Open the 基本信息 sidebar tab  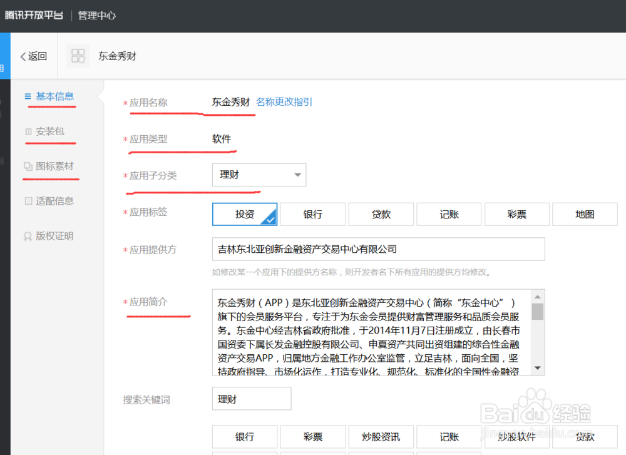click(x=54, y=96)
